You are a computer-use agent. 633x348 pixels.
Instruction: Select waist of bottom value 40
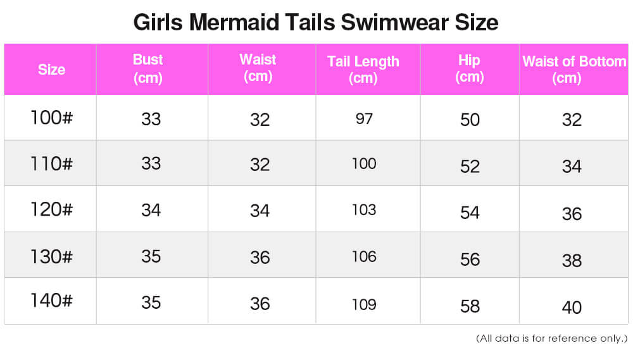coord(572,308)
